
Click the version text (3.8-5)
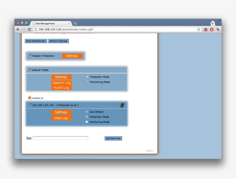pyautogui.click(x=149, y=151)
